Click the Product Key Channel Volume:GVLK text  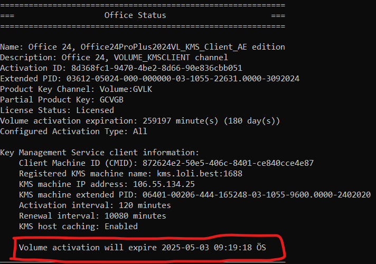[x=126, y=89]
